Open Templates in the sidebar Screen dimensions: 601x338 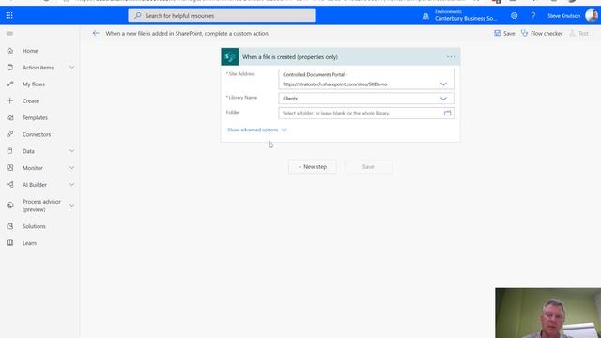(35, 117)
